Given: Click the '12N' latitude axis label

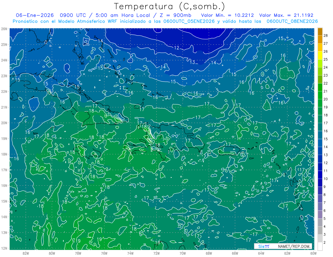Looking at the screenshot, I should [x=4, y=248].
